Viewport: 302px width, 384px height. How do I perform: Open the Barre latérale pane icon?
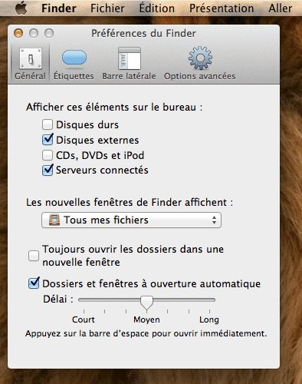tap(130, 58)
